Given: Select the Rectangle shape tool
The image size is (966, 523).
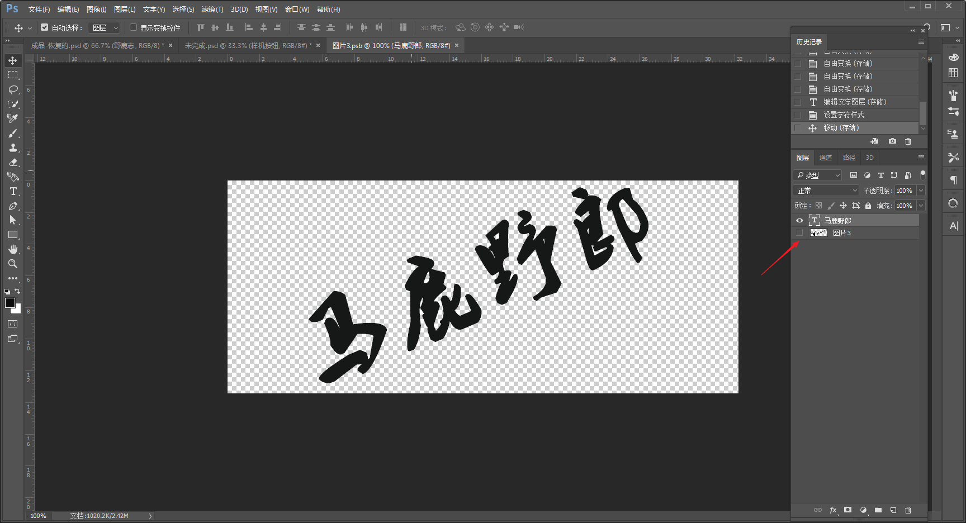Looking at the screenshot, I should 13,235.
